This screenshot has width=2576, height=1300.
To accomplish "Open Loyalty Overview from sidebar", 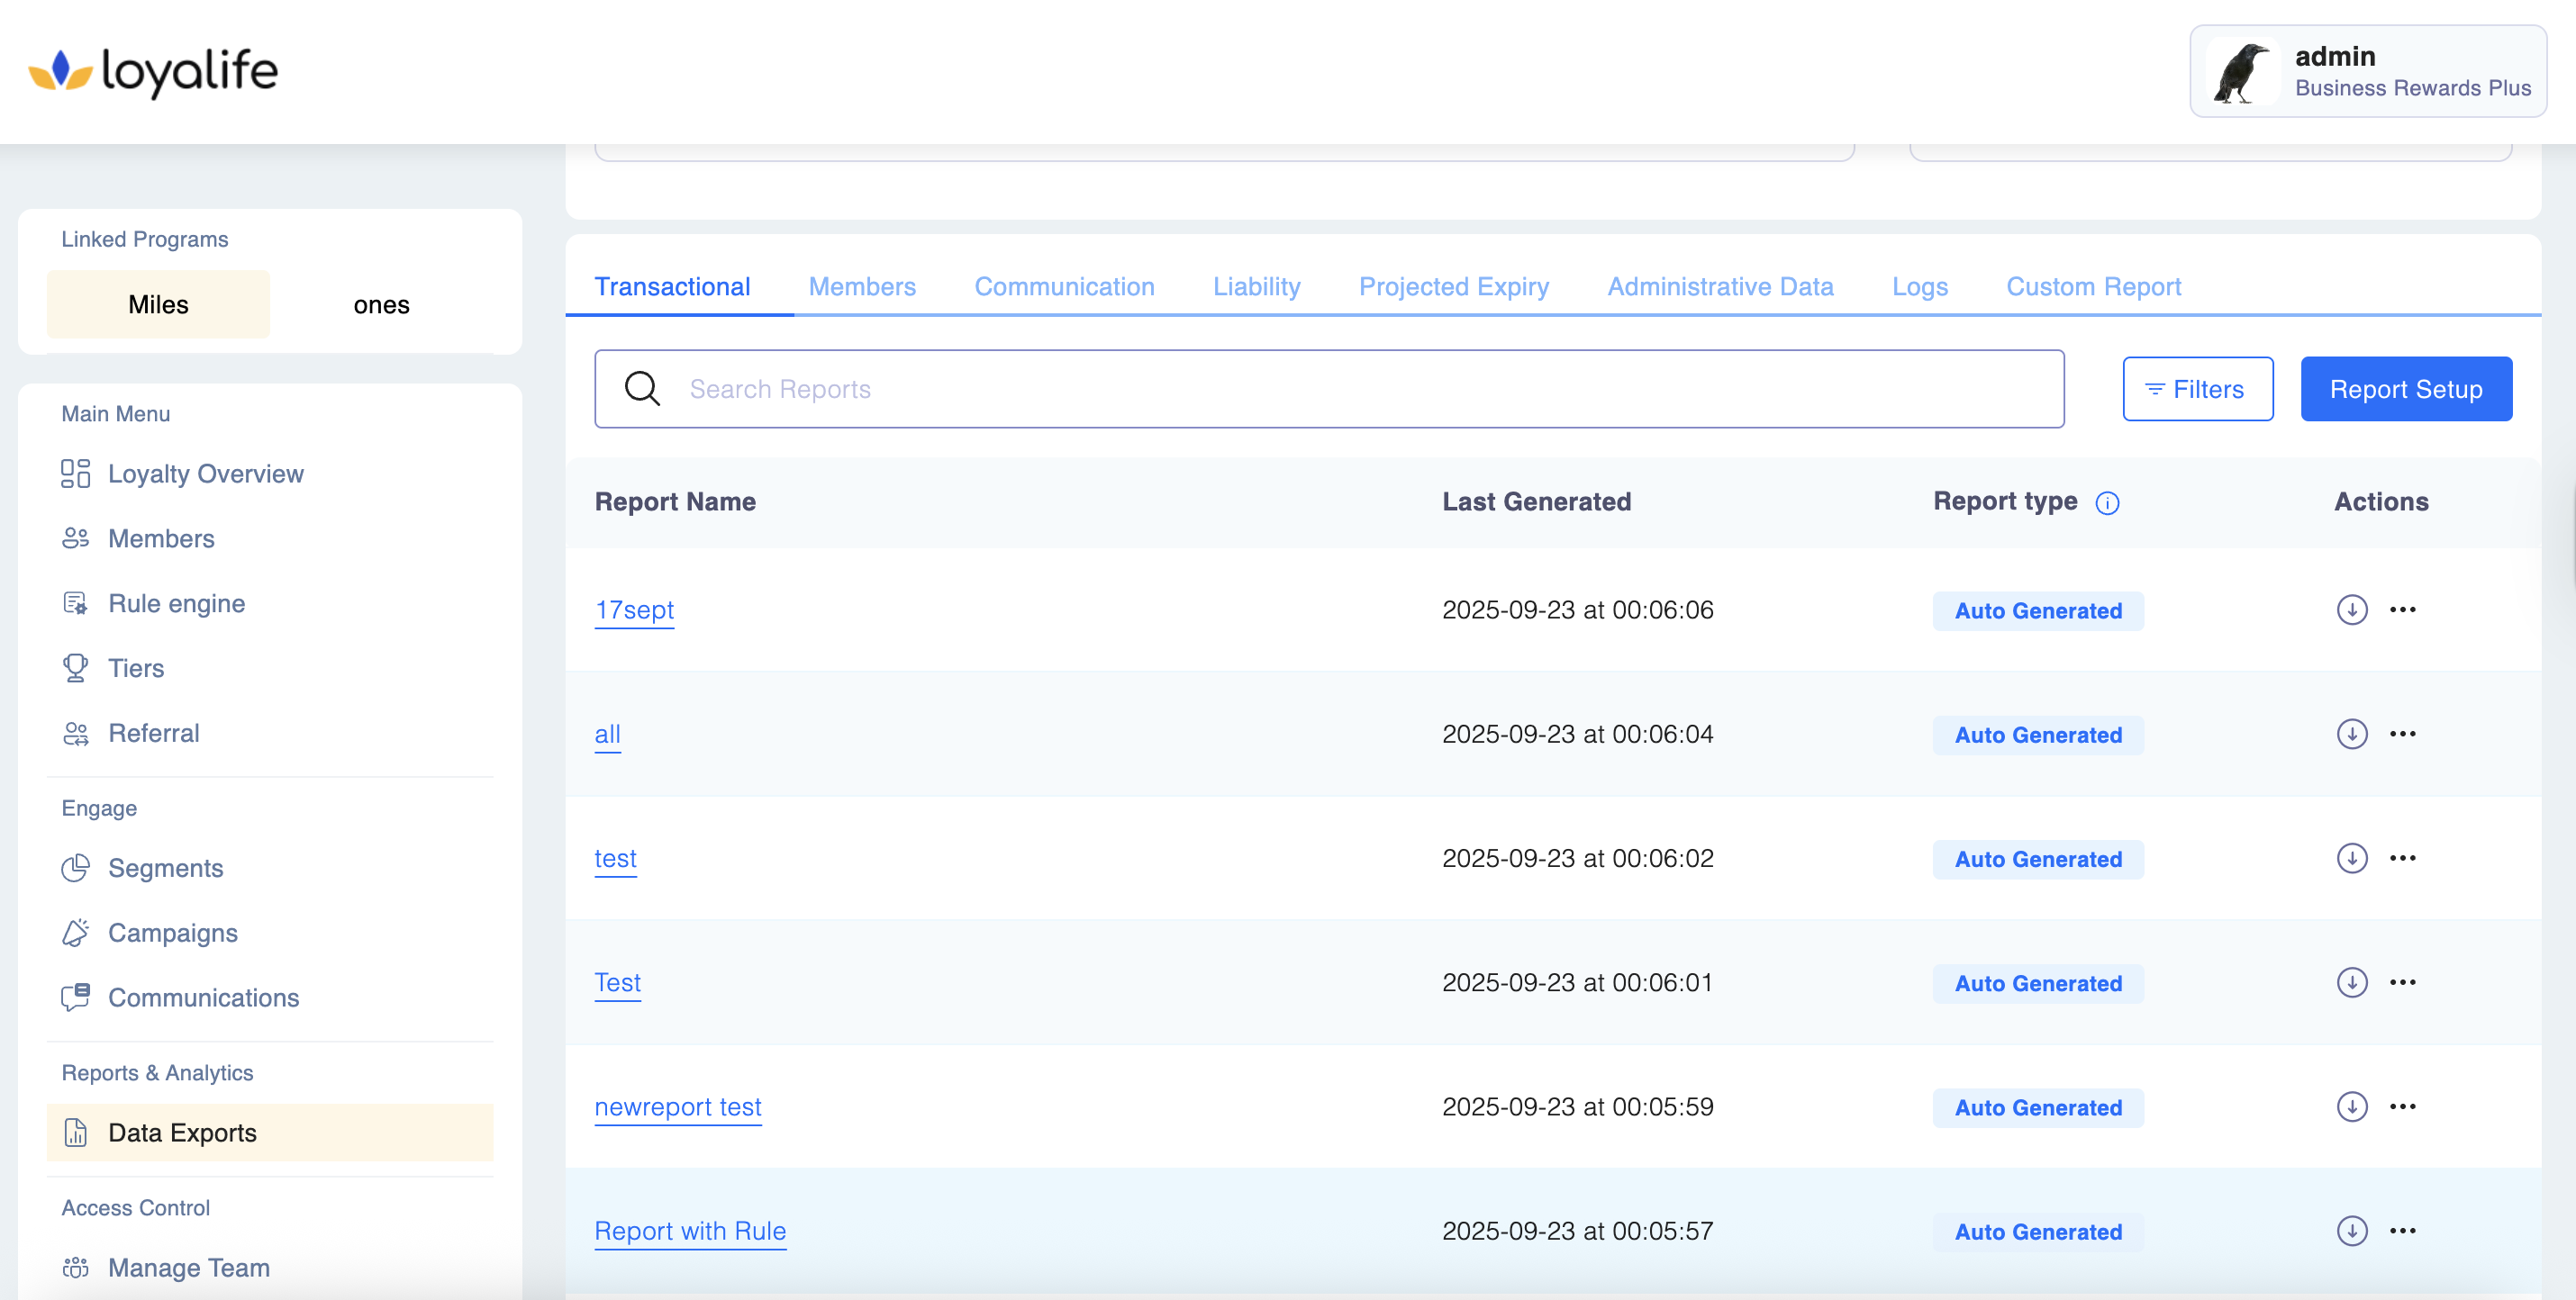I will pos(205,474).
